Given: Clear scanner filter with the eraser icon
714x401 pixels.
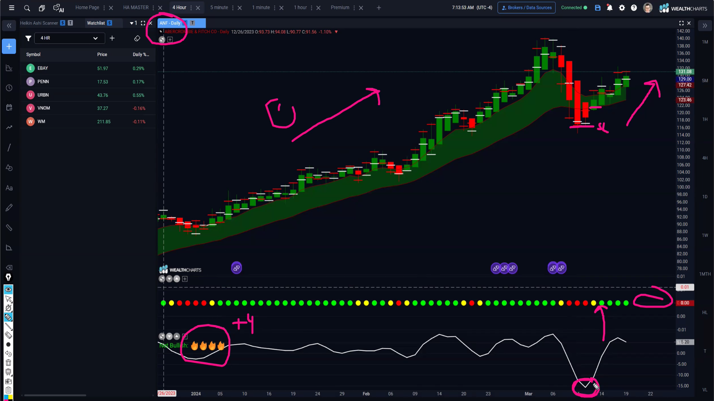Looking at the screenshot, I should point(137,38).
